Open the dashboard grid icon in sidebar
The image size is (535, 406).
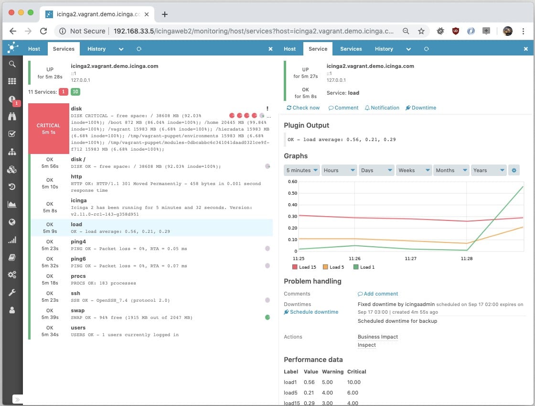coord(12,81)
